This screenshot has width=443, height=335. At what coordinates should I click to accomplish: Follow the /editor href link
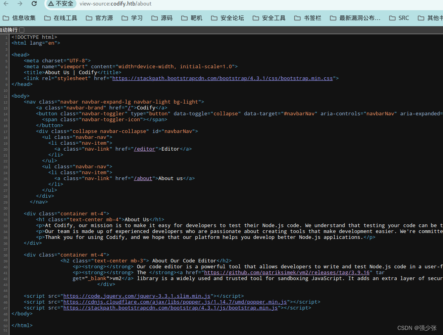pos(145,149)
